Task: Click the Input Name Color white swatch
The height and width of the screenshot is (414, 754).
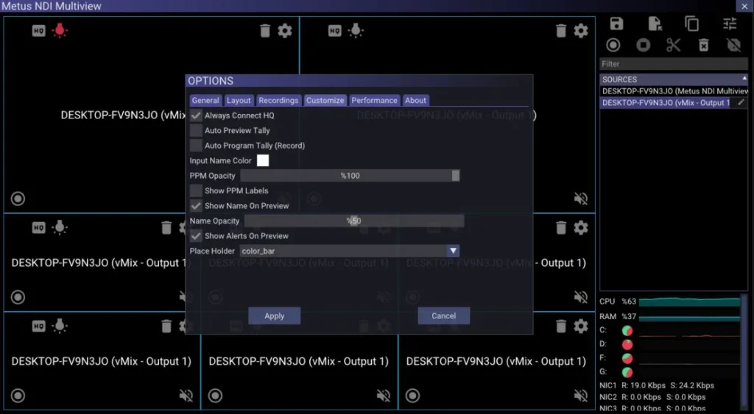Action: (263, 160)
